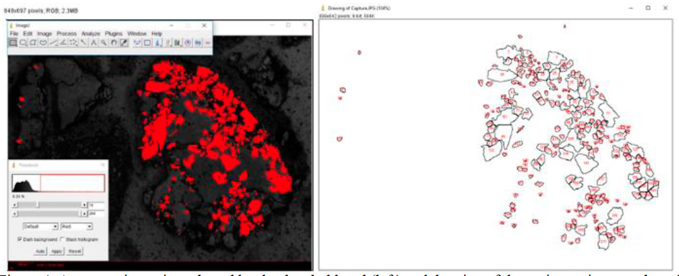The image size is (679, 276).
Task: Select the Oval selection tool
Action: [23, 42]
